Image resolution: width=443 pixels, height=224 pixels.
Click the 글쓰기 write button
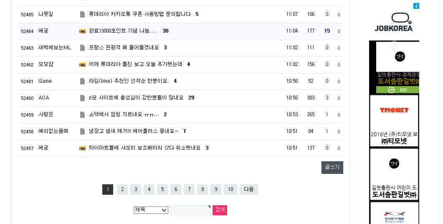[x=332, y=168]
